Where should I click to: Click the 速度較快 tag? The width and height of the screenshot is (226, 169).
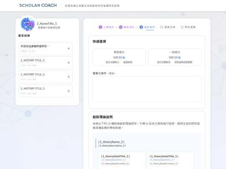pos(128,62)
